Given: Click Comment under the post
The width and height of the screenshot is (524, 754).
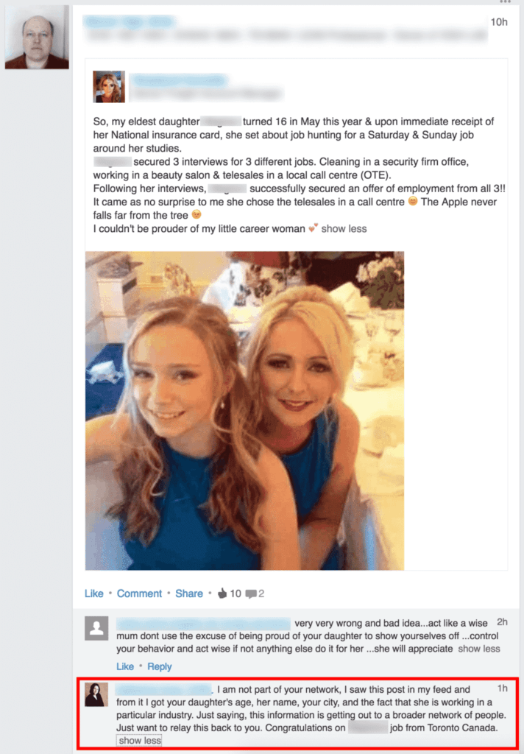Looking at the screenshot, I should coord(139,593).
